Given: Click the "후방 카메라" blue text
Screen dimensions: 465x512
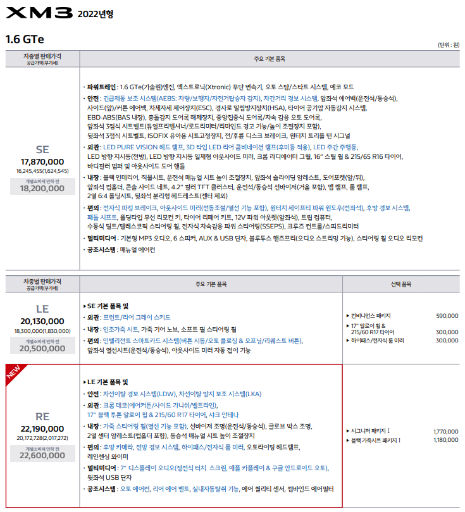Looking at the screenshot, I should 118,447.
